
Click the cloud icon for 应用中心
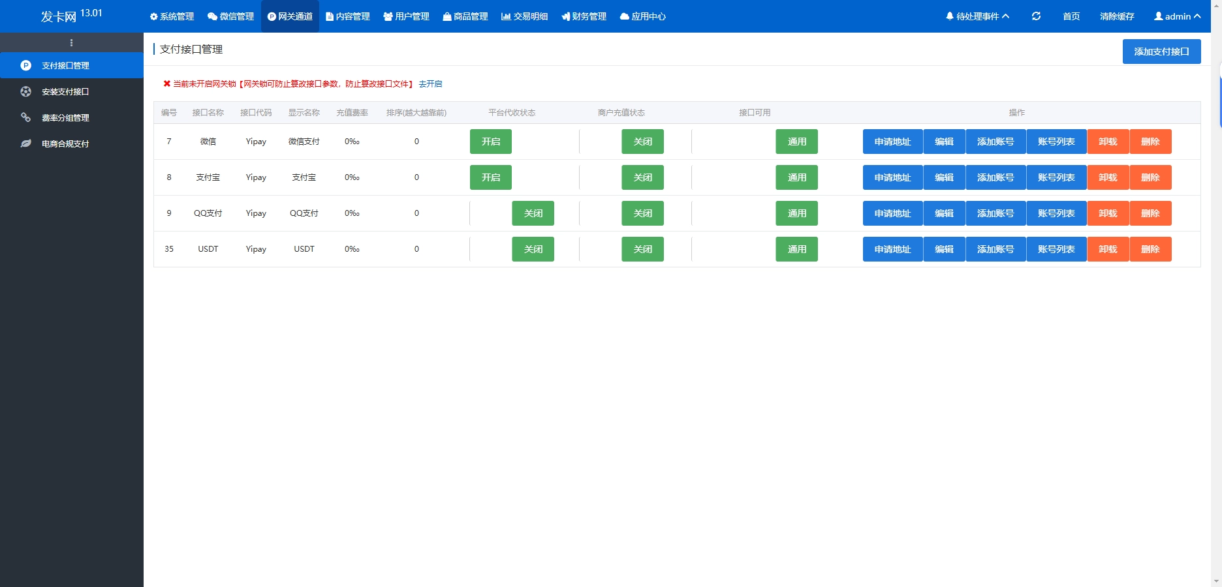625,16
